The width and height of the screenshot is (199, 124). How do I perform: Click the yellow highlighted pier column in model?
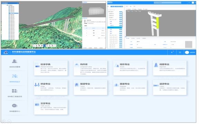point(158,23)
